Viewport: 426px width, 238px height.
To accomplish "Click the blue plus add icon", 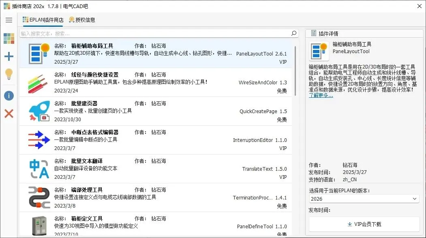I will click(9, 56).
